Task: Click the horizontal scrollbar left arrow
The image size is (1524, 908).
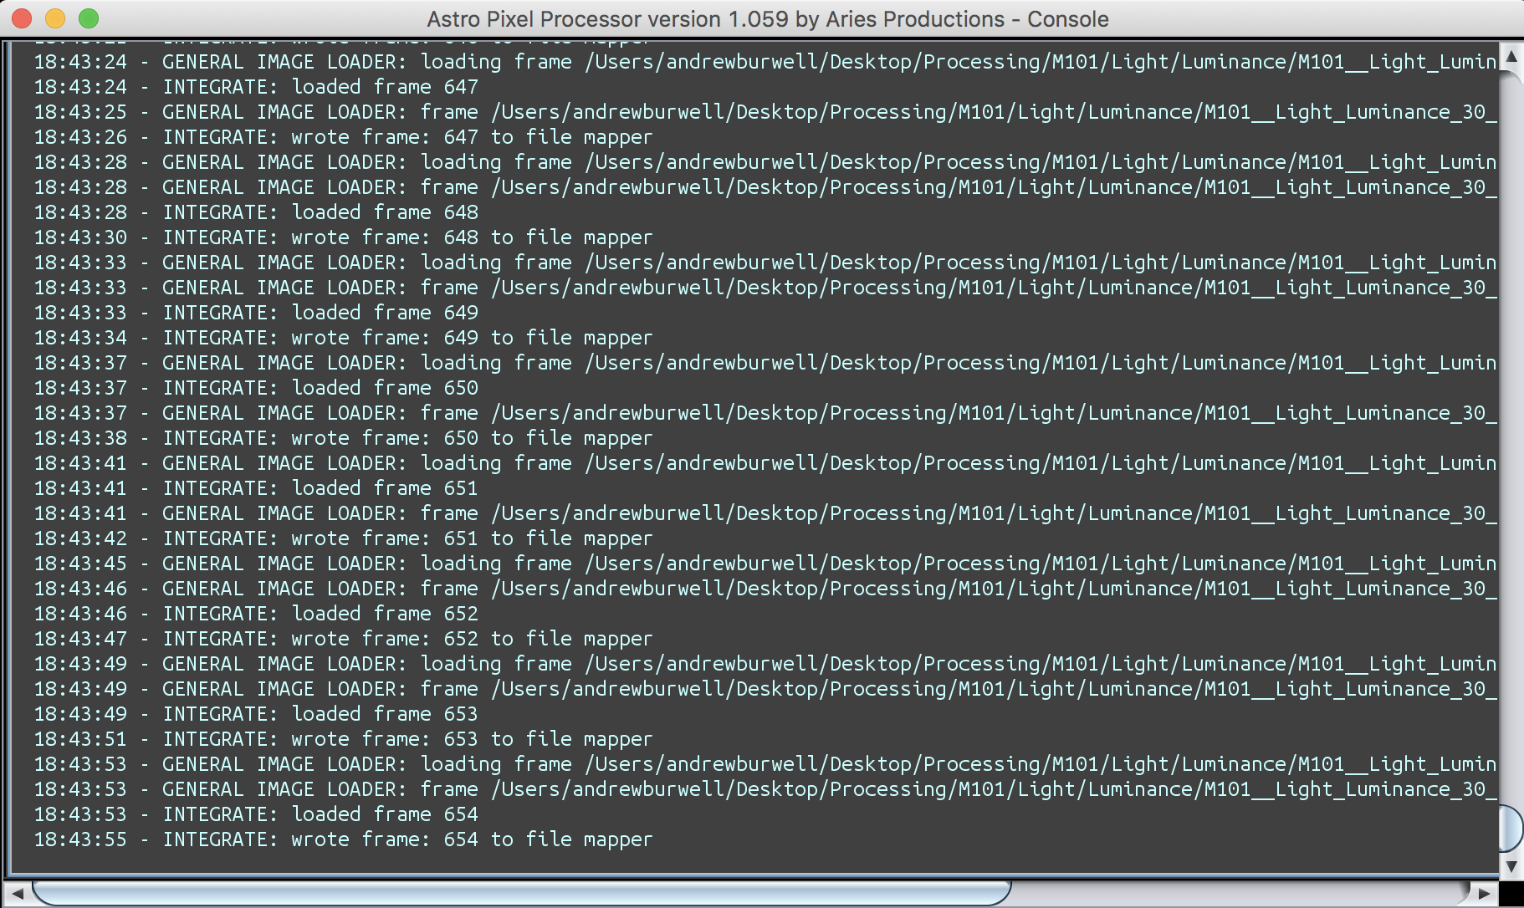Action: (18, 893)
